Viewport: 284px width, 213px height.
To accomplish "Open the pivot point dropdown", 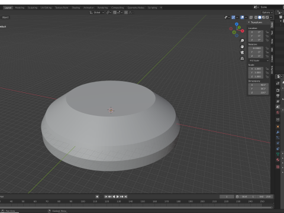I will pyautogui.click(x=109, y=12).
